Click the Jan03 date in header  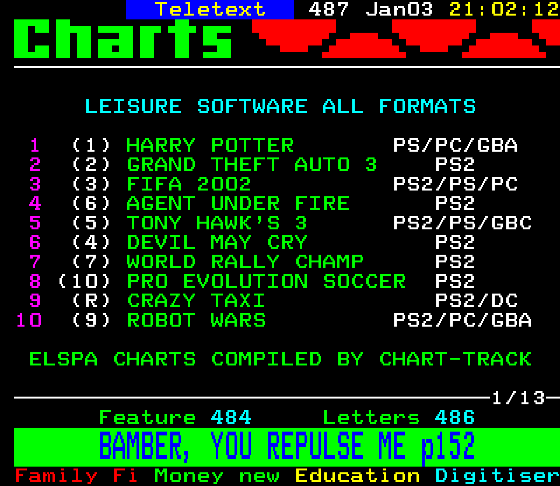click(x=399, y=9)
